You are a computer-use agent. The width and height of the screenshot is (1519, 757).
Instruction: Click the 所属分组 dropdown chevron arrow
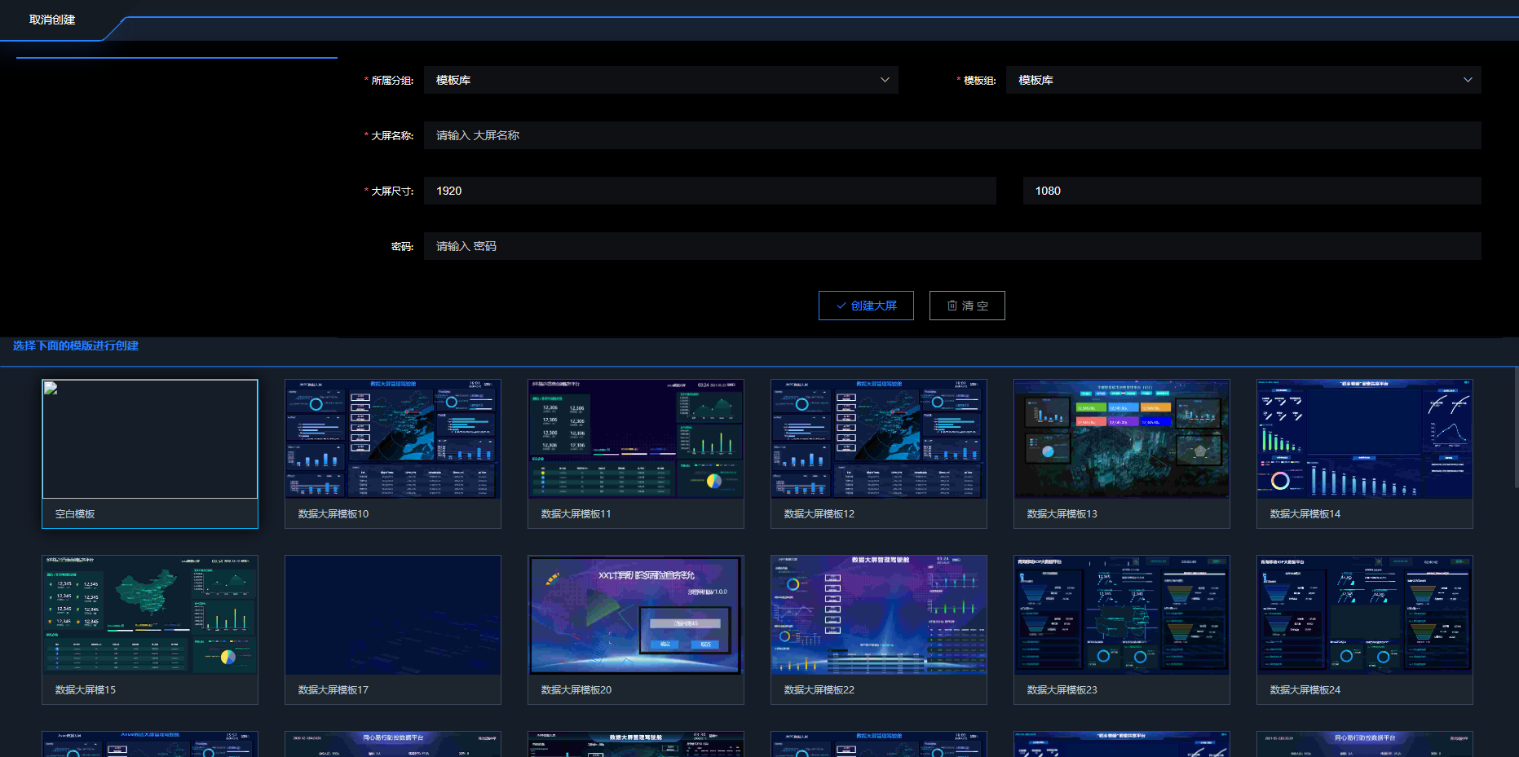click(885, 80)
